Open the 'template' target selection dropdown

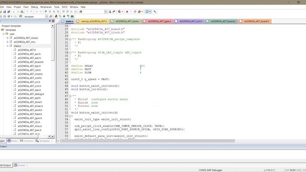[47, 17]
